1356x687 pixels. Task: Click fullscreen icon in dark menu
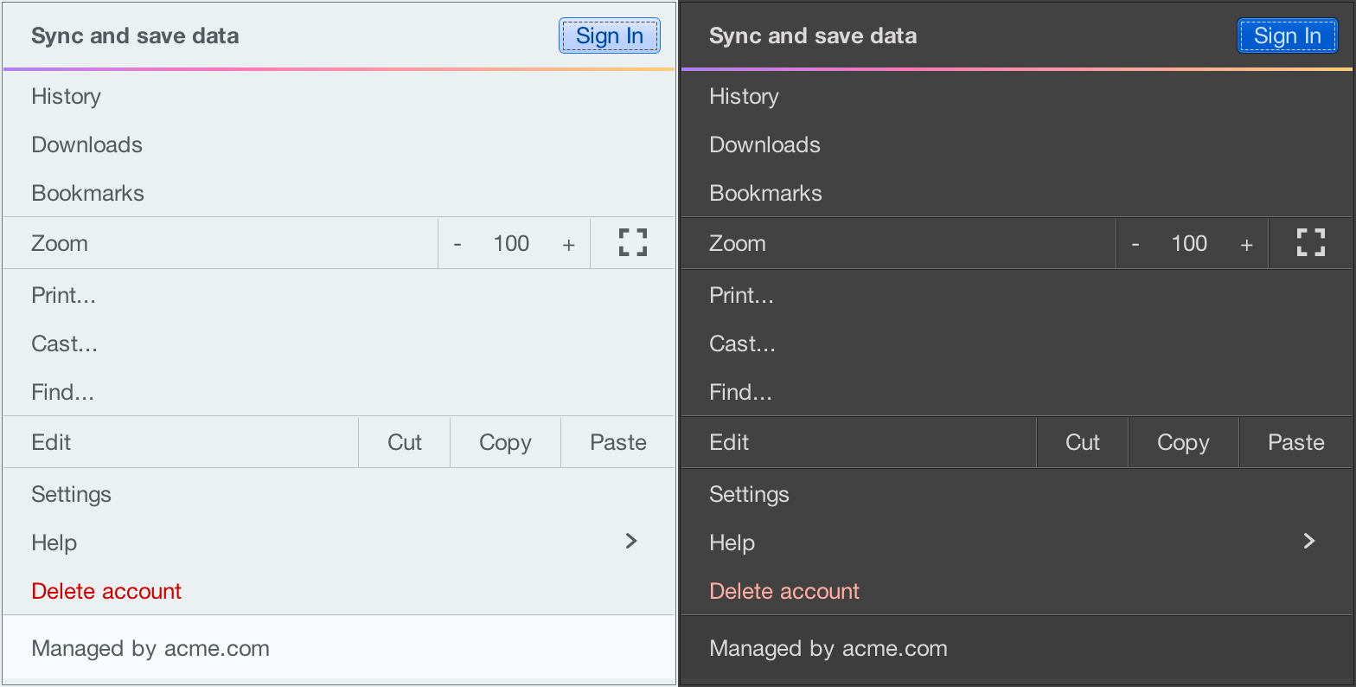[1311, 243]
